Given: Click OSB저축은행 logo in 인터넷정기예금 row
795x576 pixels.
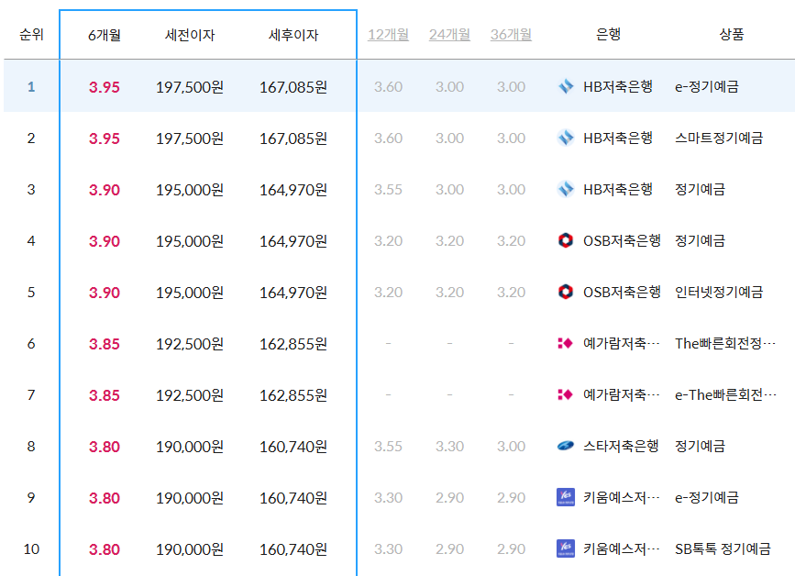Looking at the screenshot, I should coord(566,292).
